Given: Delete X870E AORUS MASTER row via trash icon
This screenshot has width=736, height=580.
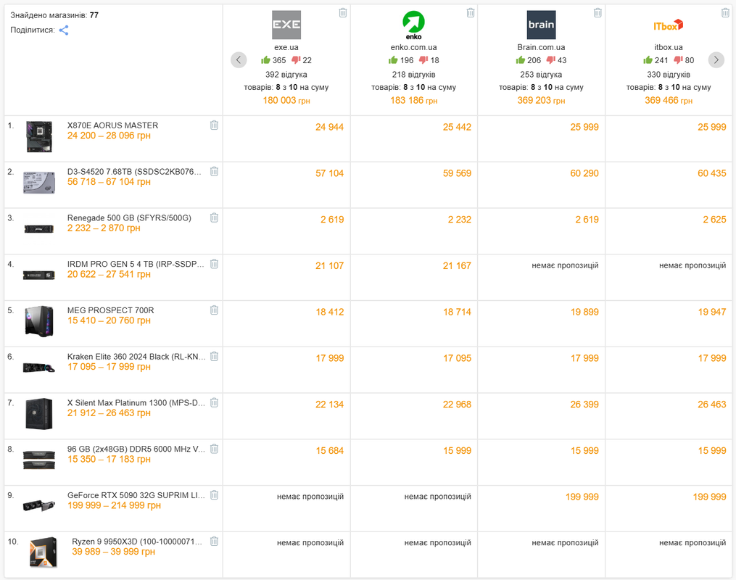Looking at the screenshot, I should 214,125.
